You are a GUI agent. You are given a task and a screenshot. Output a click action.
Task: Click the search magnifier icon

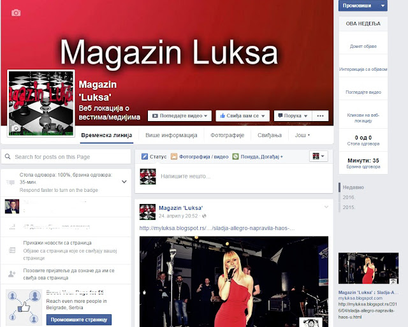click(8, 157)
